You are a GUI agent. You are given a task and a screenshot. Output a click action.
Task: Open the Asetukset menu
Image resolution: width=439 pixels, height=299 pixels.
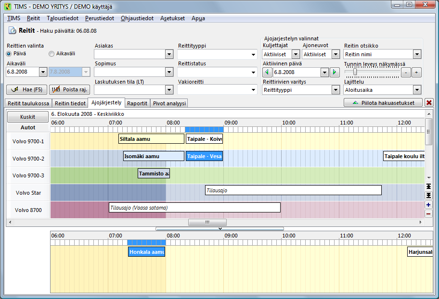[x=172, y=18]
